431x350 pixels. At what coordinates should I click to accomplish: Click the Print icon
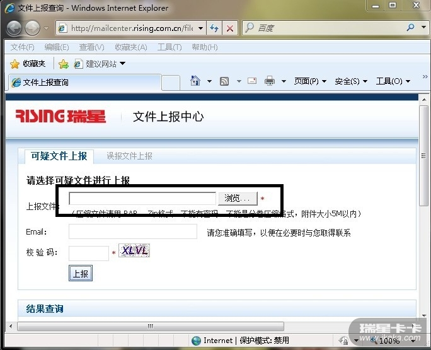point(270,81)
